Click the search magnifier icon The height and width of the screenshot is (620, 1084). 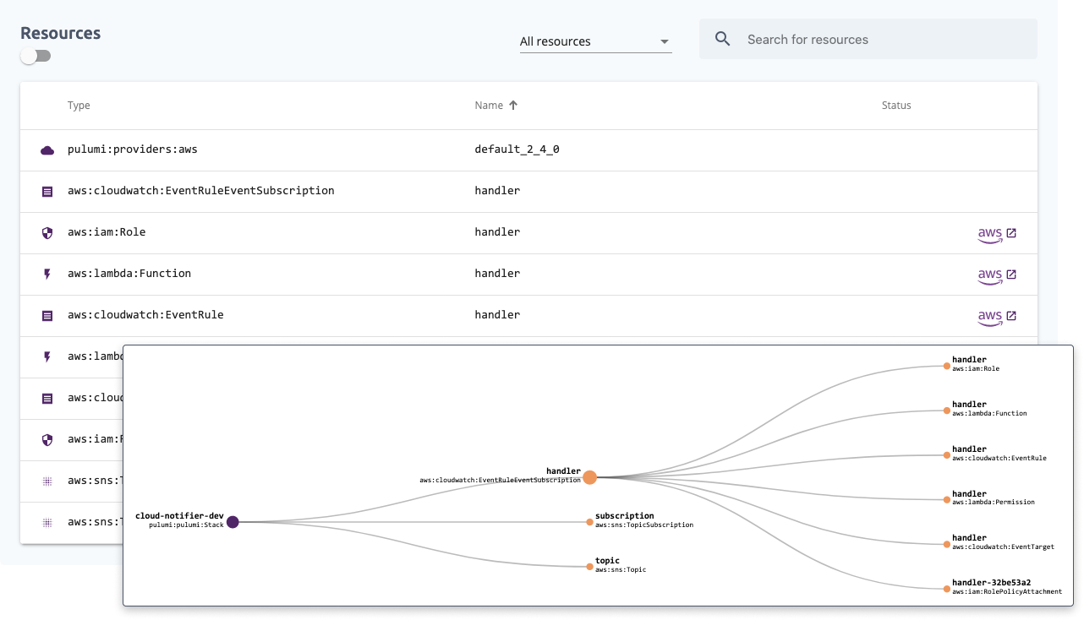(722, 39)
